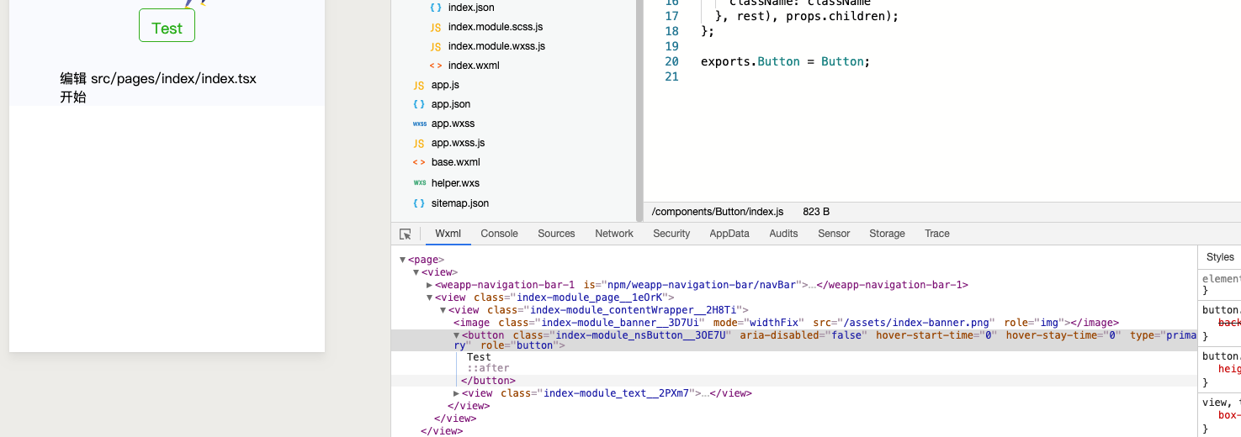Open helper.wxs in the file tree
Viewport: 1241px width, 437px height.
pos(455,182)
